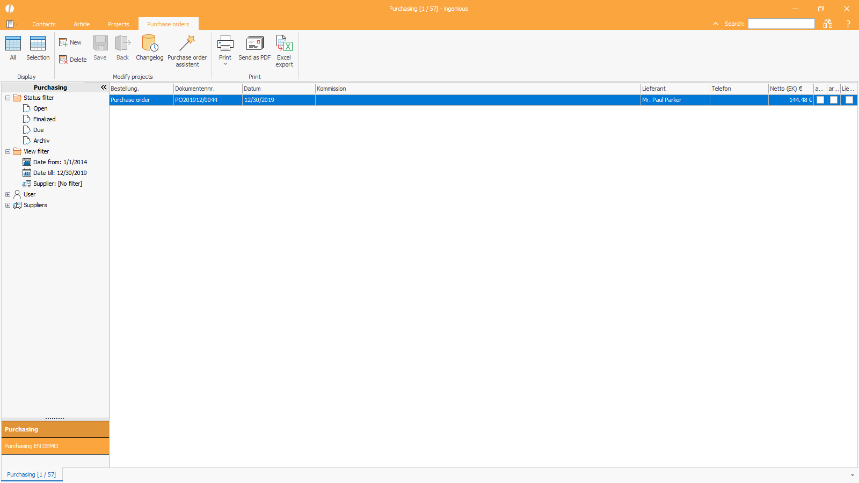859x483 pixels.
Task: Open the Changelog database icon
Action: pos(149,44)
